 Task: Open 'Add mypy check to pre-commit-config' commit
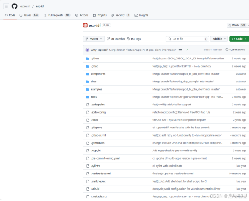click(175, 151)
